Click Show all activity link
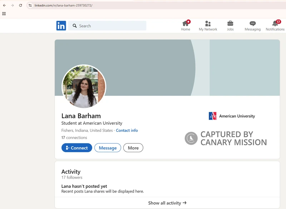This screenshot has height=209, width=286. (167, 203)
